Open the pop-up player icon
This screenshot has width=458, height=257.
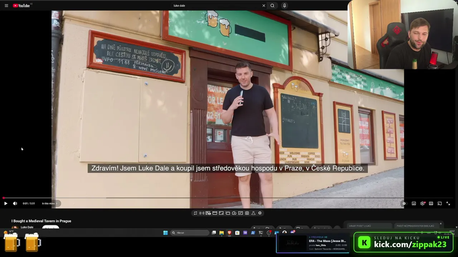(228, 213)
